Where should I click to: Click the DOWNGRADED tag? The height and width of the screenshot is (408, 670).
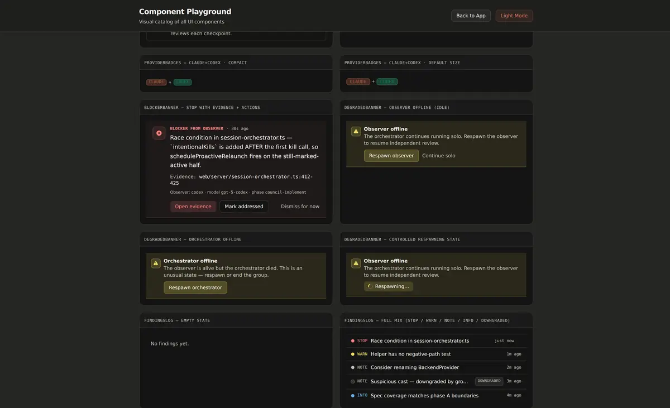(x=489, y=381)
